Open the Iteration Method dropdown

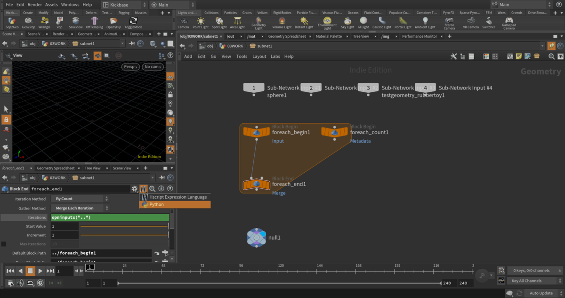coord(80,199)
